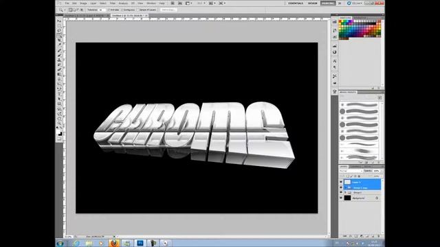Click the Refine Edge button
The width and height of the screenshot is (440, 247).
coord(168,10)
